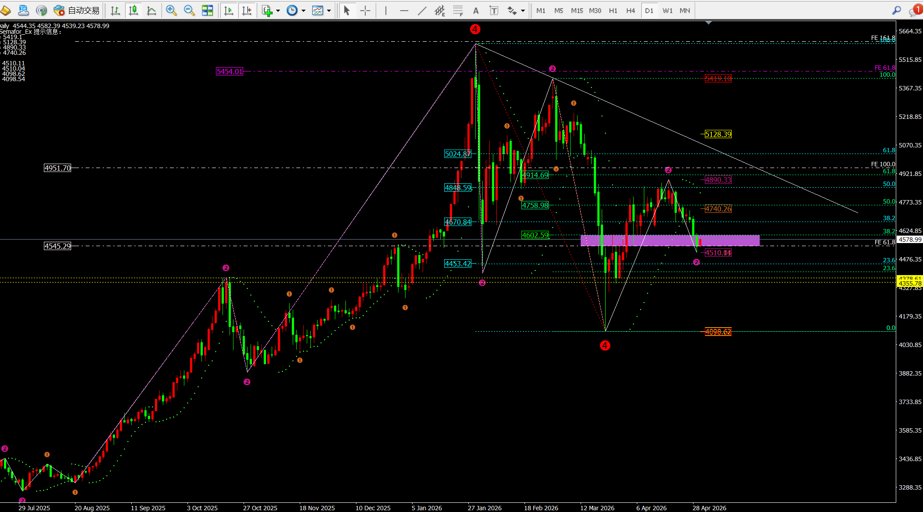Open the search magnifier icon

tap(897, 10)
